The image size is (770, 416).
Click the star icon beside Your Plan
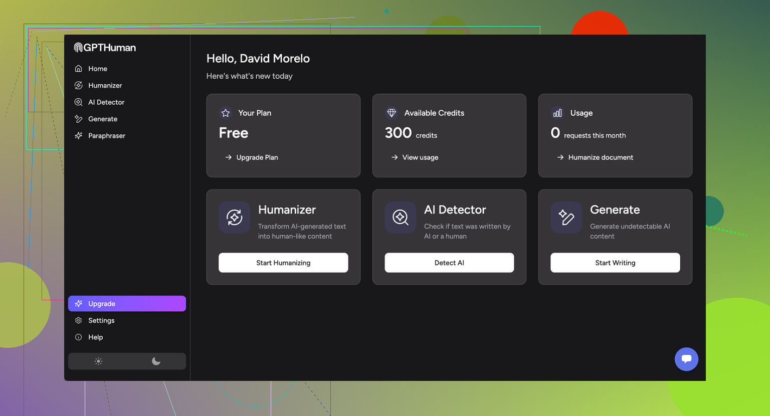tap(226, 113)
